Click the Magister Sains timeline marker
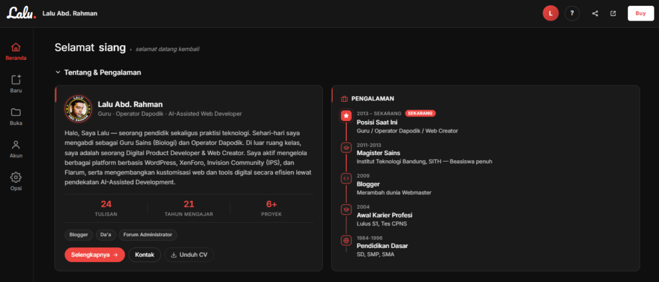Viewport: 659px width, 282px height. coord(346,147)
